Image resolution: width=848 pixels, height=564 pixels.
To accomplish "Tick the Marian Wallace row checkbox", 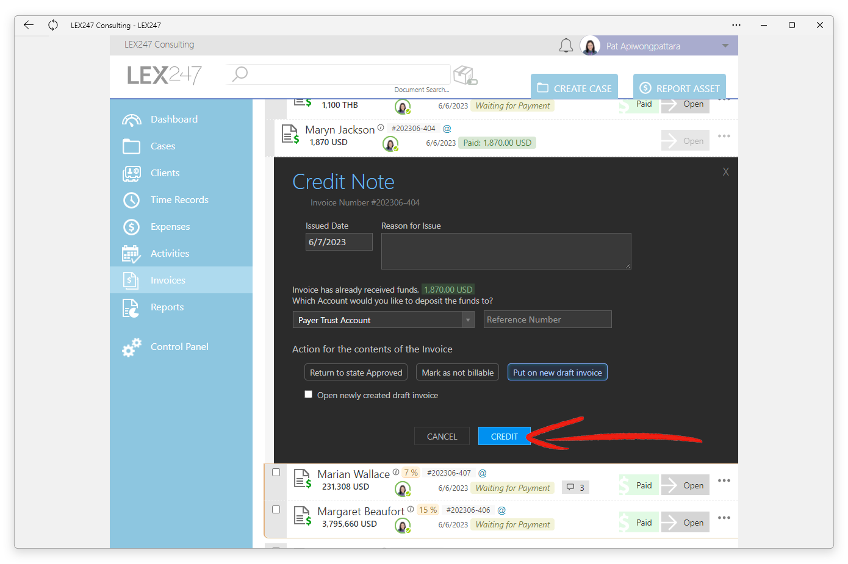I will (x=276, y=473).
